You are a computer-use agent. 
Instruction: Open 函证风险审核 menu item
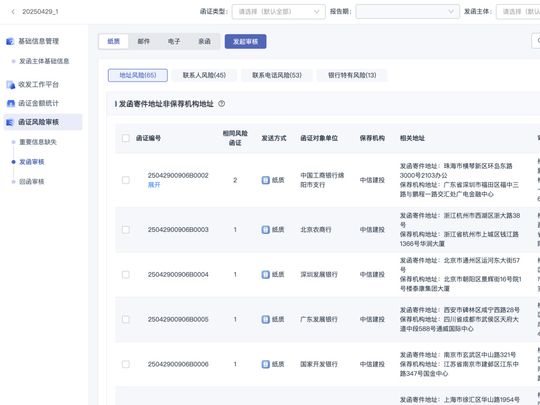point(43,122)
